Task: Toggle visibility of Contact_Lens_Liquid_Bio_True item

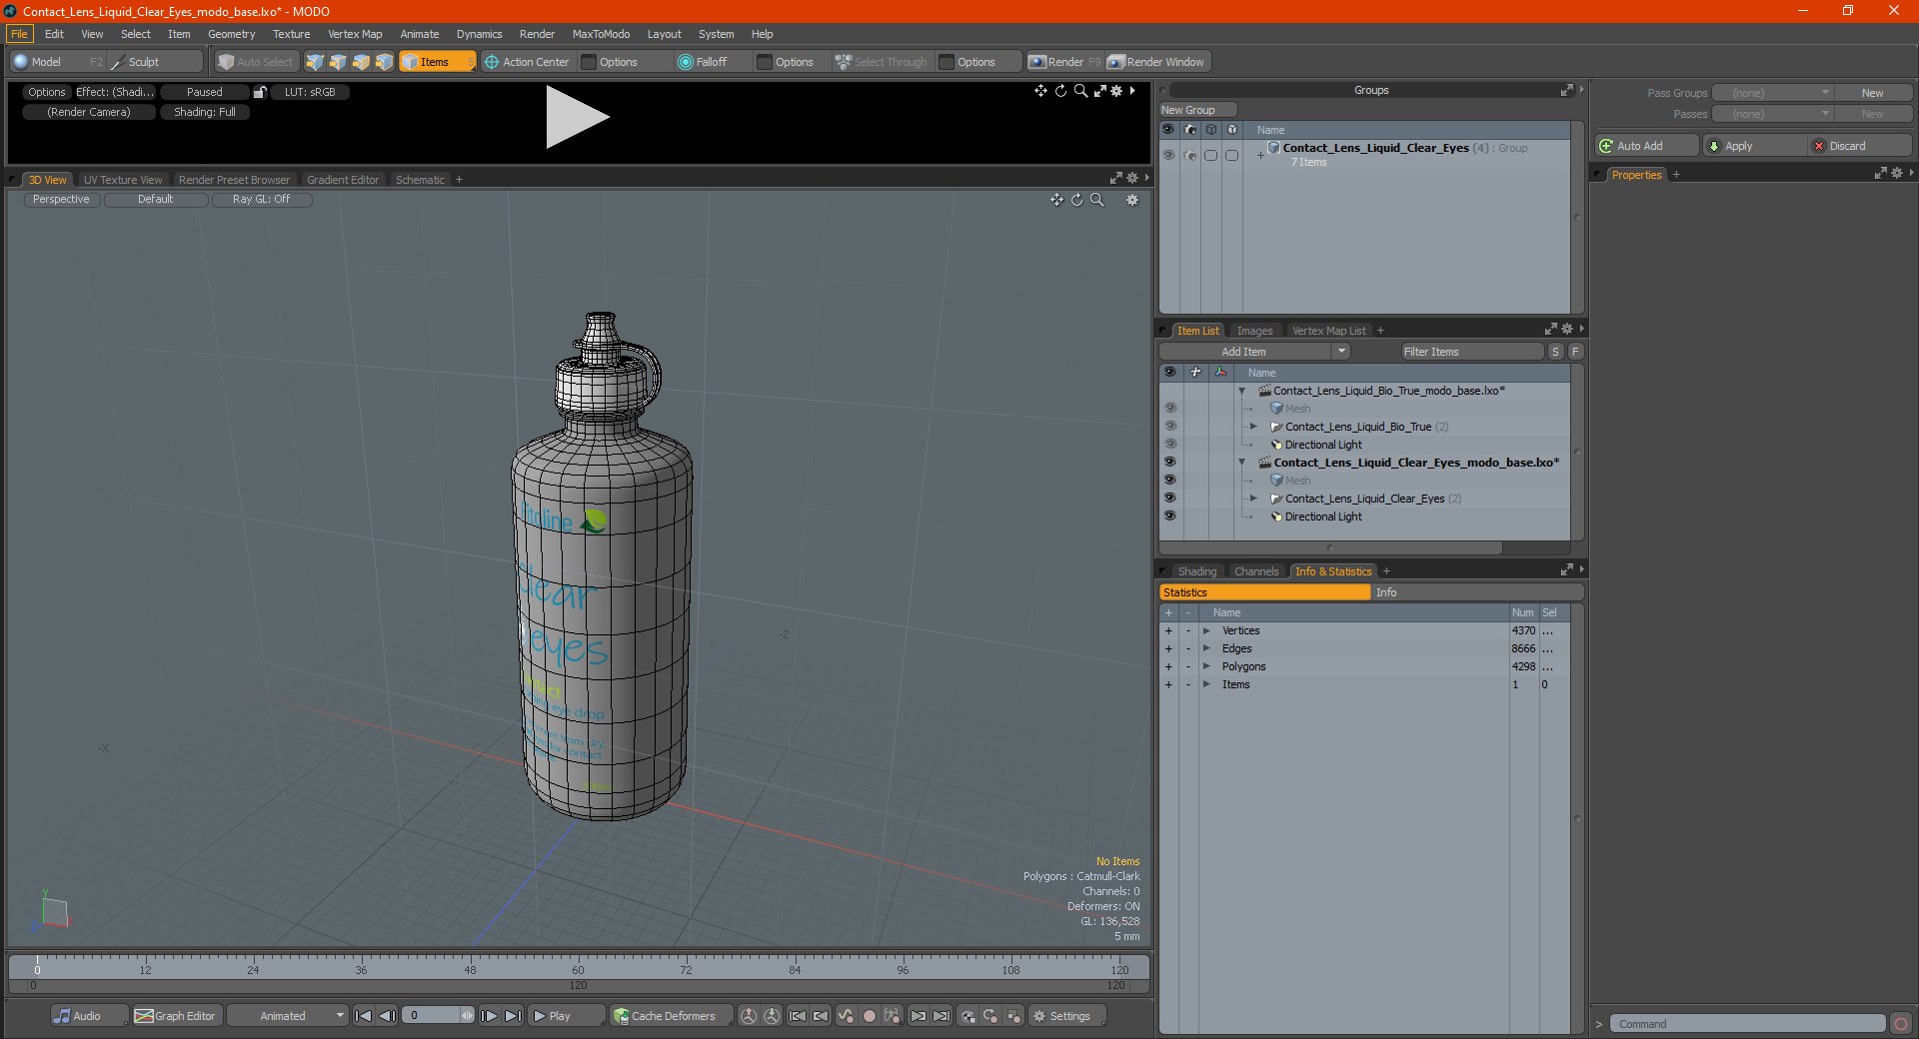Action: [x=1169, y=427]
